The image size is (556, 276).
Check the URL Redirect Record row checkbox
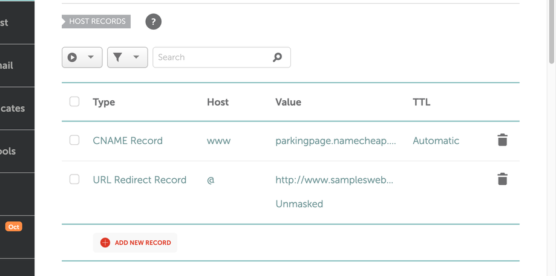[74, 179]
